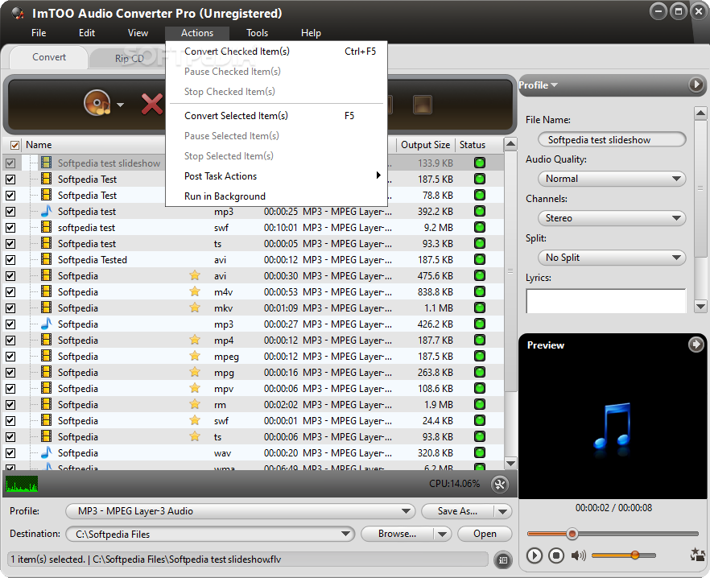
Task: Click film icon of softpedia test swf row
Action: point(46,227)
